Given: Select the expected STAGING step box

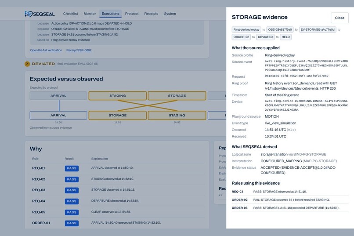Looking at the screenshot, I should (x=118, y=96).
